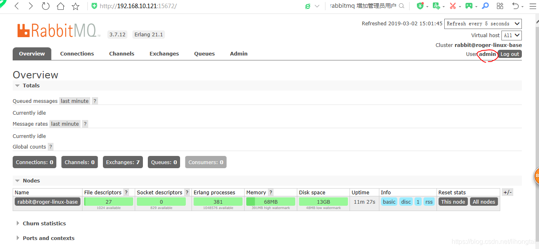Click the basic info tag
Image resolution: width=539 pixels, height=249 pixels.
pos(389,202)
